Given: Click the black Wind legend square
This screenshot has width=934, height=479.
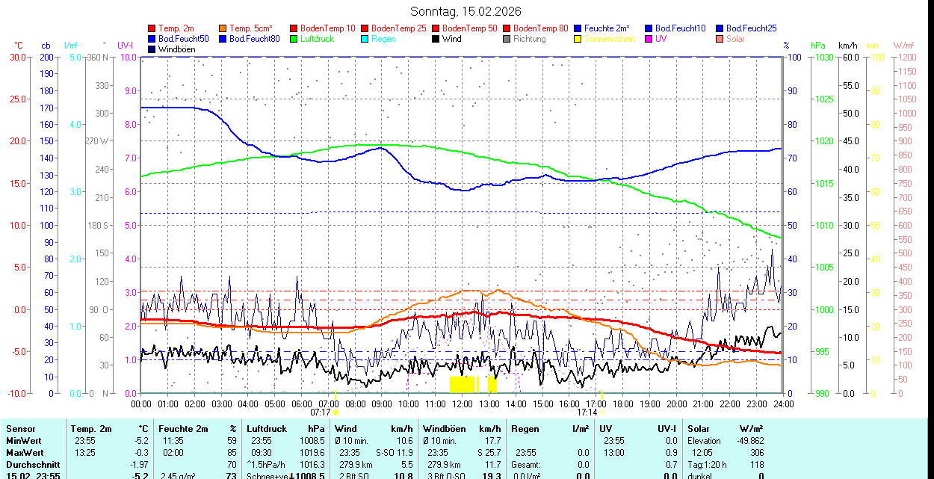Looking at the screenshot, I should (436, 39).
